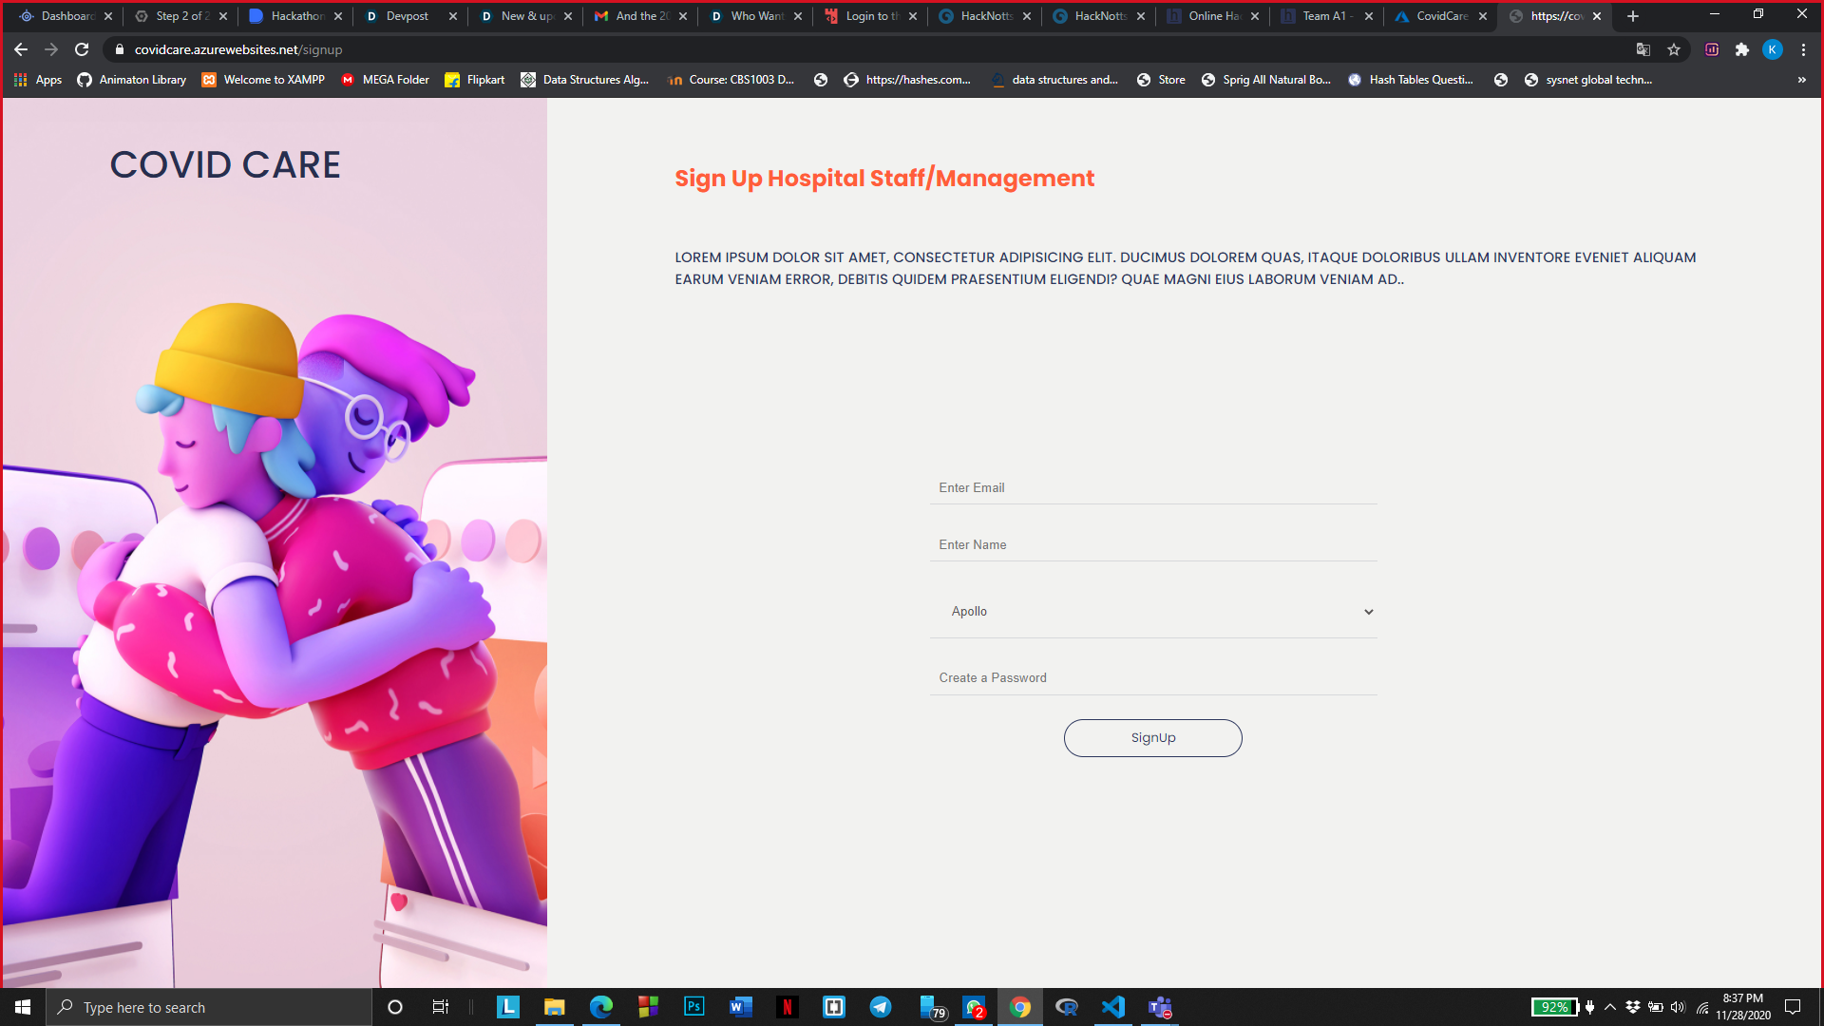Show hidden system tray icons

point(1610,1007)
